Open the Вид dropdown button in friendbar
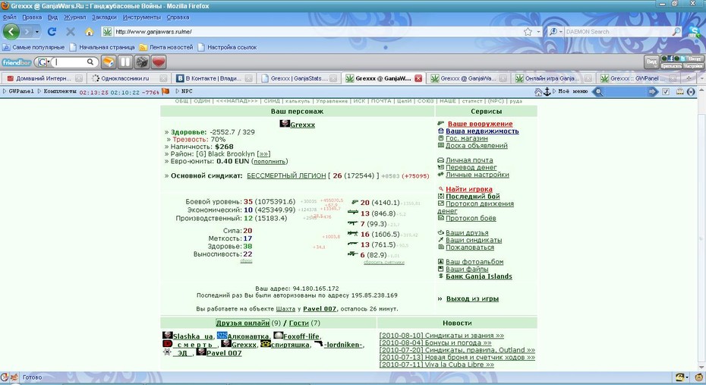The image size is (706, 385). 651,62
